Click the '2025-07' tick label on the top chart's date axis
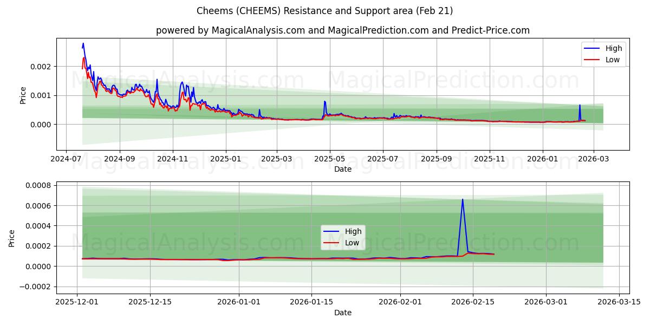The width and height of the screenshot is (650, 325). pos(383,159)
